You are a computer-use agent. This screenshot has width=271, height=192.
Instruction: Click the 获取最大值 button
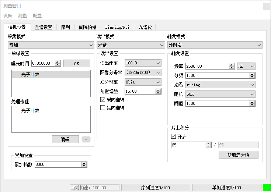pos(238,155)
